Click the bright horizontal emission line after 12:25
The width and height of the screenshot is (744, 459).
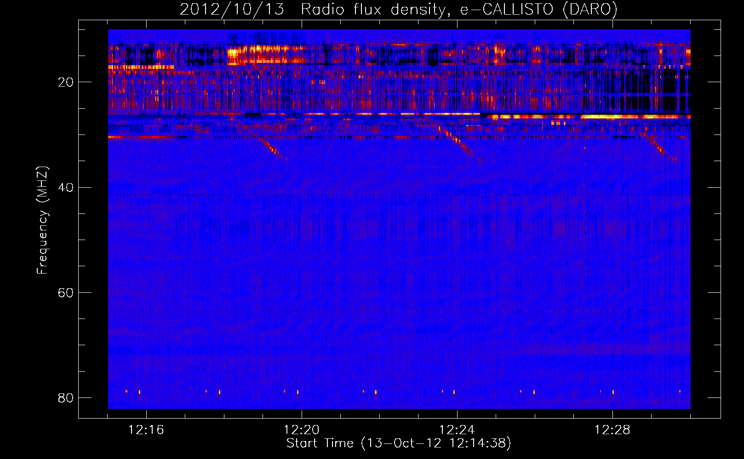589,117
